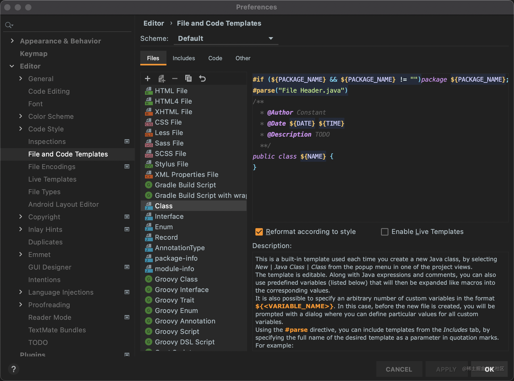The width and height of the screenshot is (514, 381).
Task: Expand the Color Scheme tree node
Action: click(x=21, y=116)
